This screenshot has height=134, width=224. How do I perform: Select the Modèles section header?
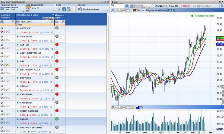tap(81, 5)
